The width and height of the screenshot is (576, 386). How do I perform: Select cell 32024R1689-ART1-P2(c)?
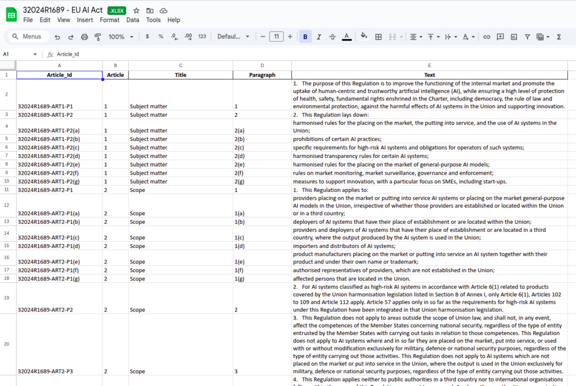[x=60, y=148]
